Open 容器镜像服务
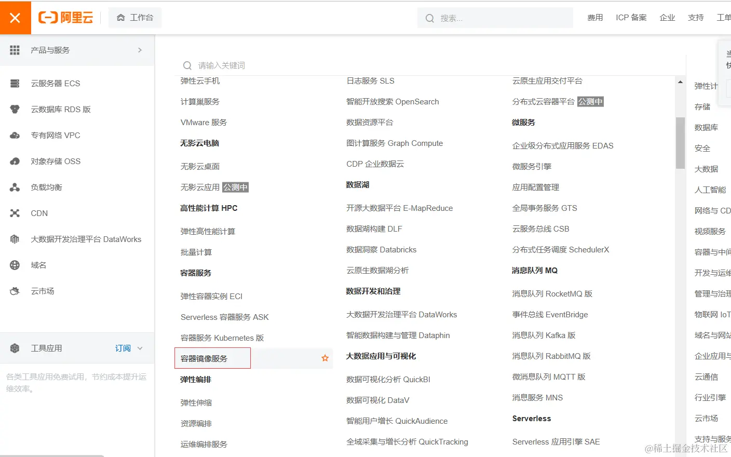This screenshot has height=457, width=731. point(204,358)
